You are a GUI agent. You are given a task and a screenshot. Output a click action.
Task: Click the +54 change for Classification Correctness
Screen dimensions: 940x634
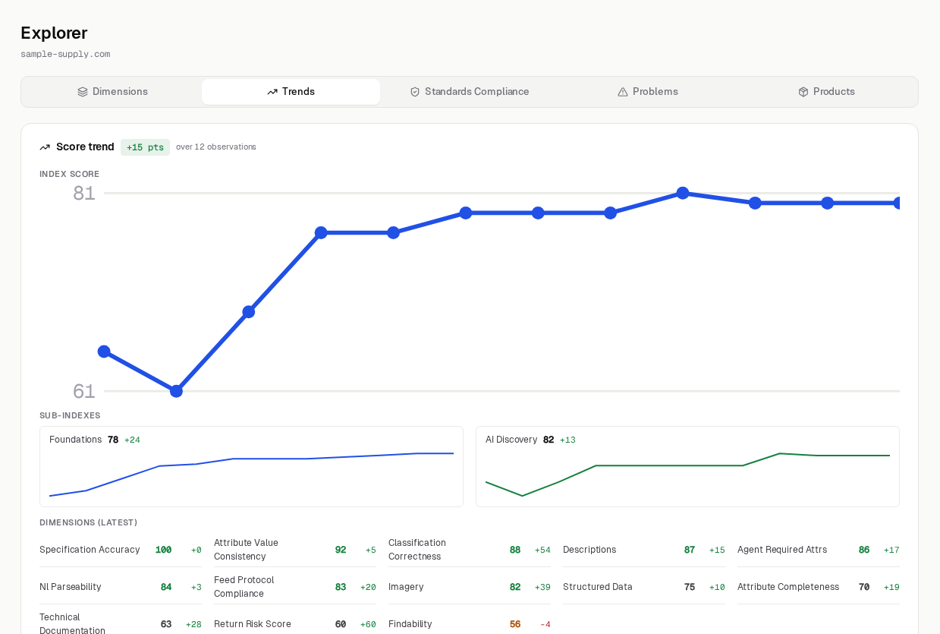[x=542, y=550]
